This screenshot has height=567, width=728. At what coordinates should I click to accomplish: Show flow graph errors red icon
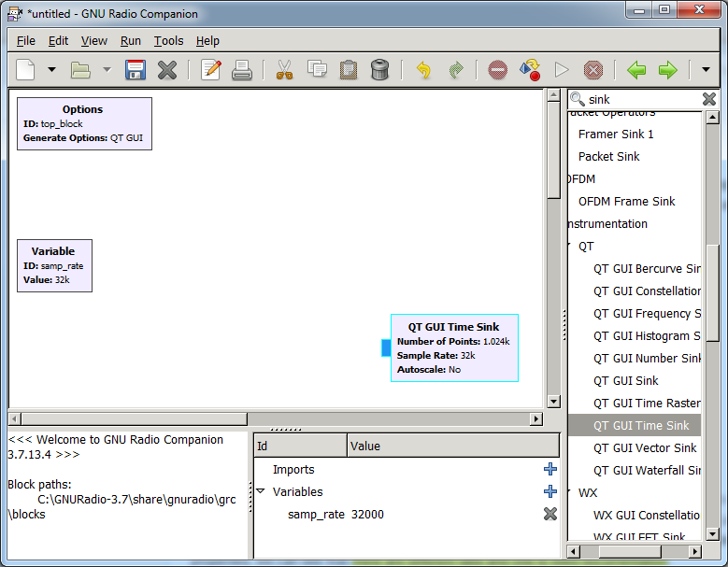point(498,70)
